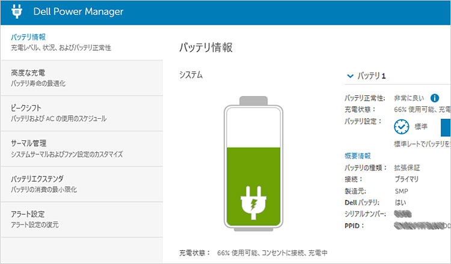The image size is (451, 264).
Task: Click the large charging battery graphic
Action: click(253, 164)
